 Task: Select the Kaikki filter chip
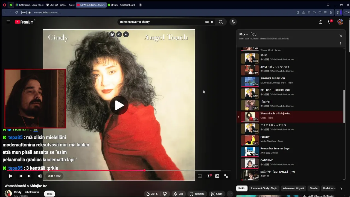(242, 188)
